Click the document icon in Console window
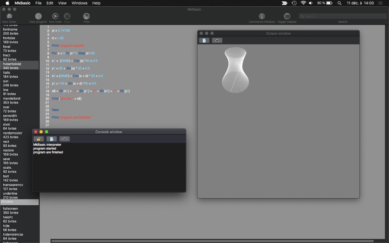389x243 pixels. [52, 139]
